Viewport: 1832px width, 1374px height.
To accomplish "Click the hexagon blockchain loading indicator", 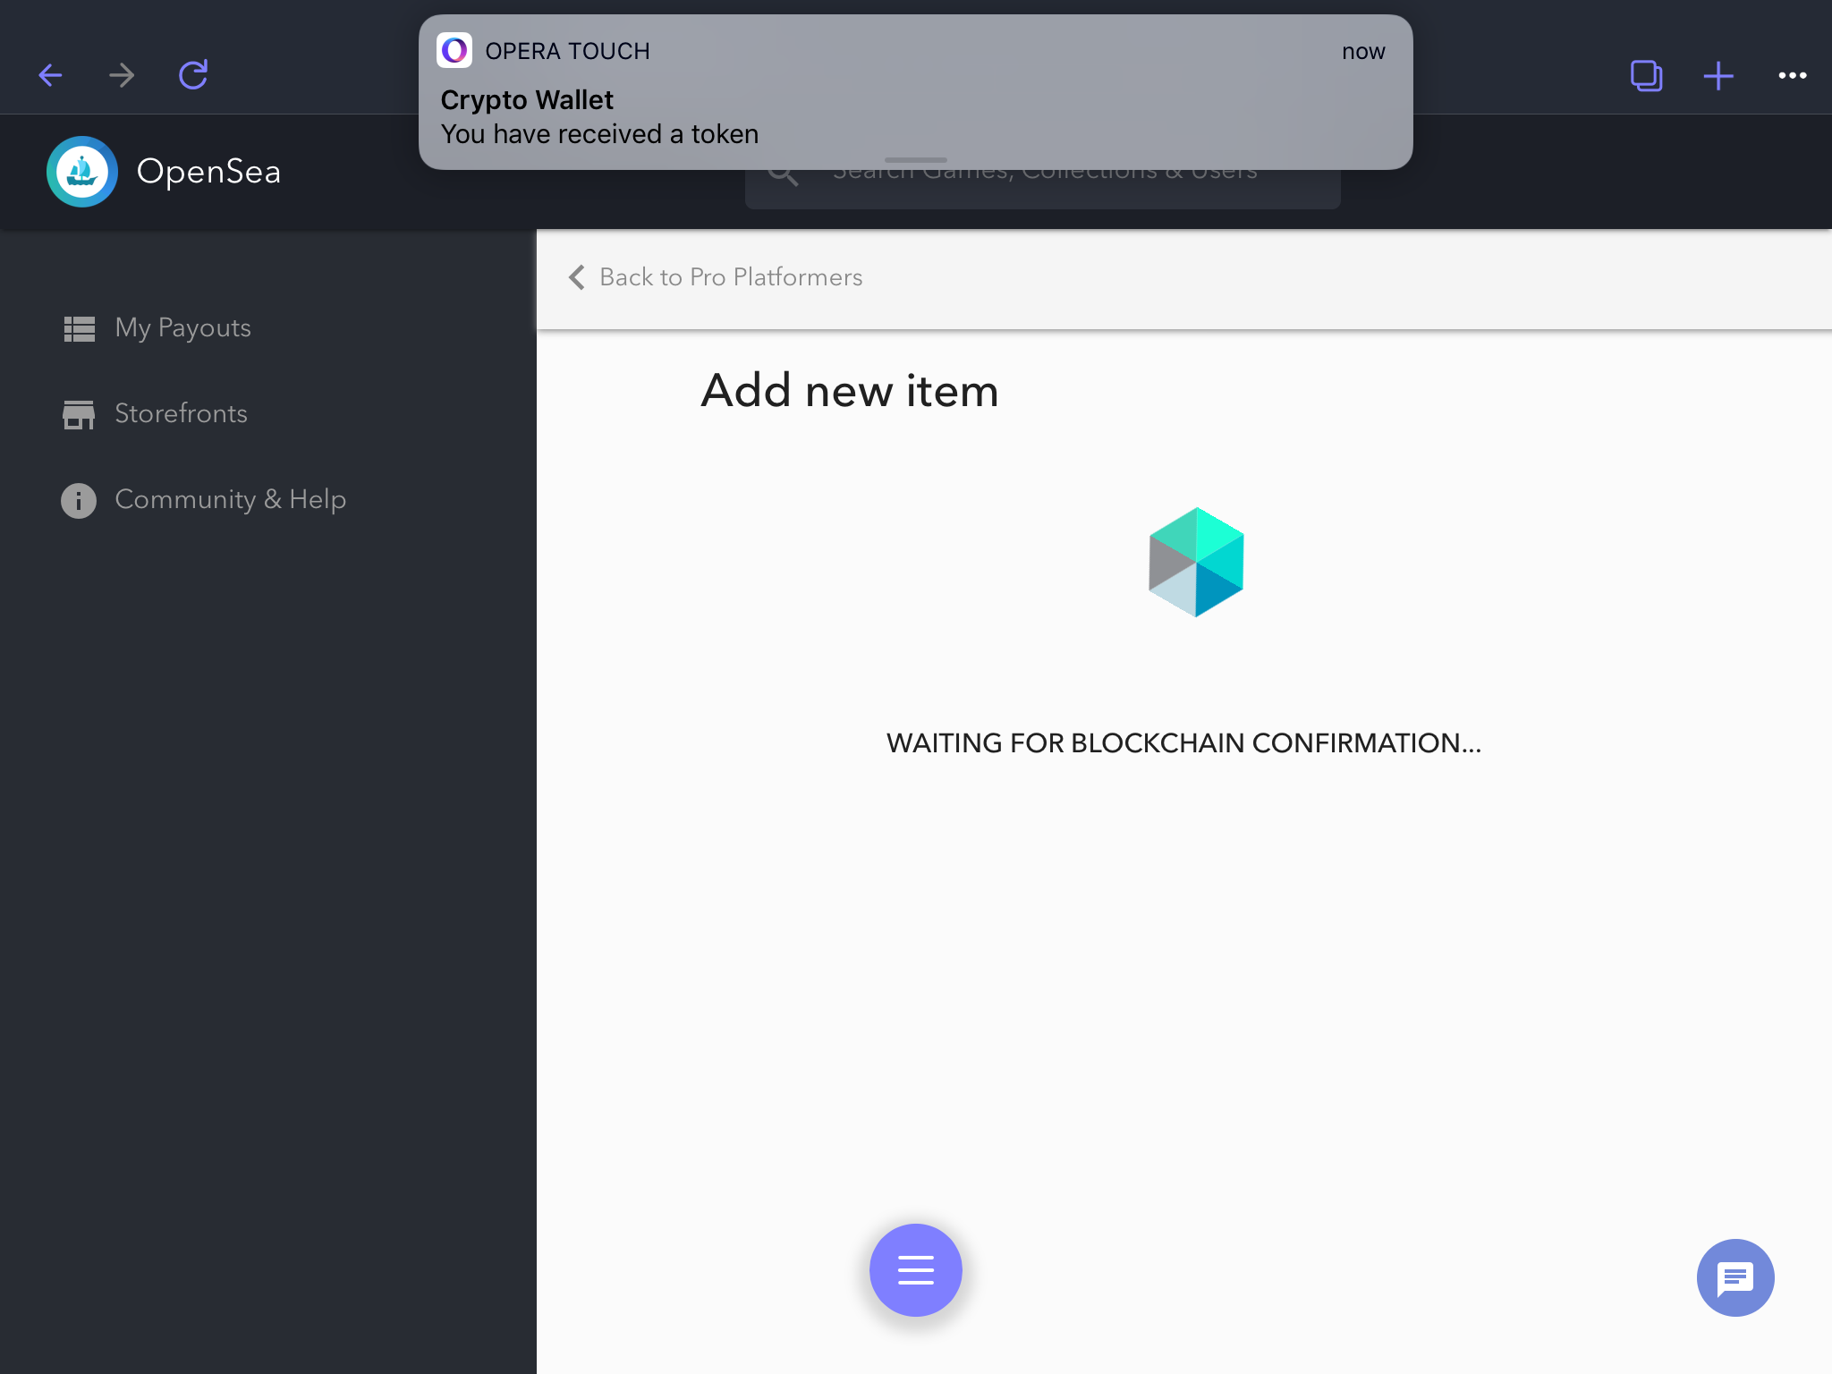I will [1196, 562].
